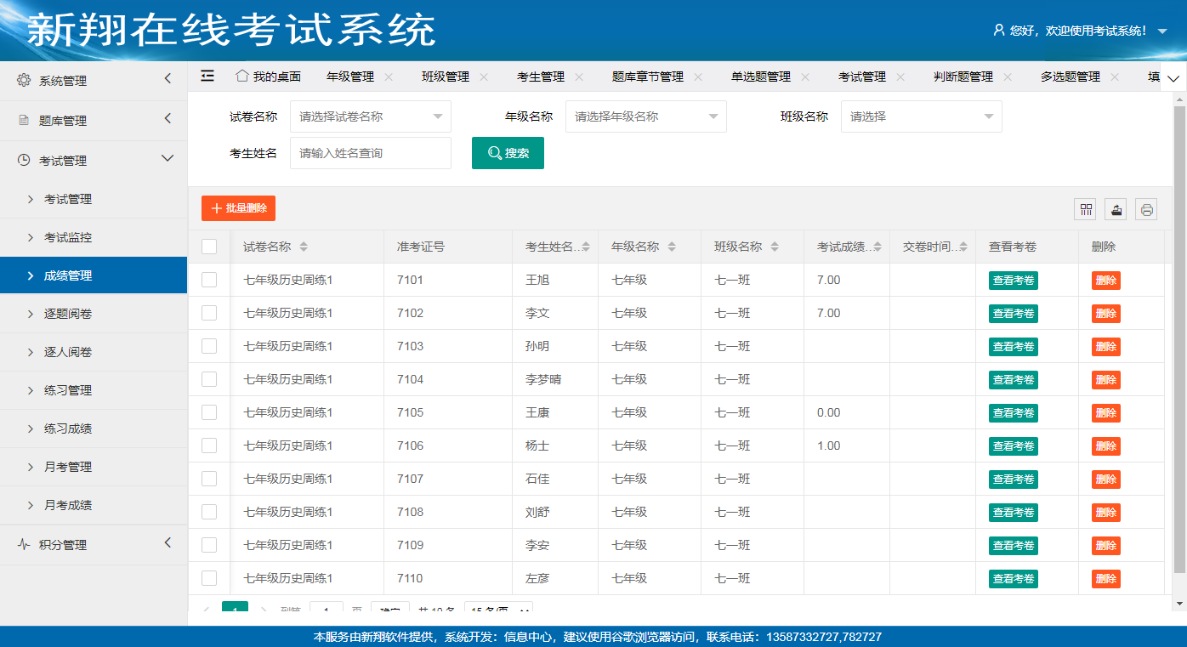Viewport: 1187px width, 647px height.
Task: Open the 年级名称 dropdown
Action: (x=645, y=116)
